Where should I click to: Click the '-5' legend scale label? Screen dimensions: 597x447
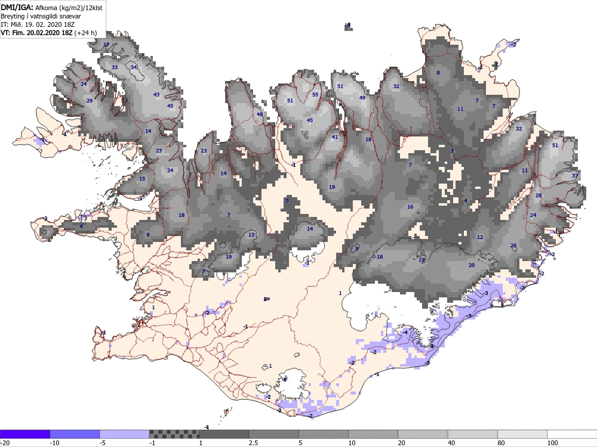point(103,443)
